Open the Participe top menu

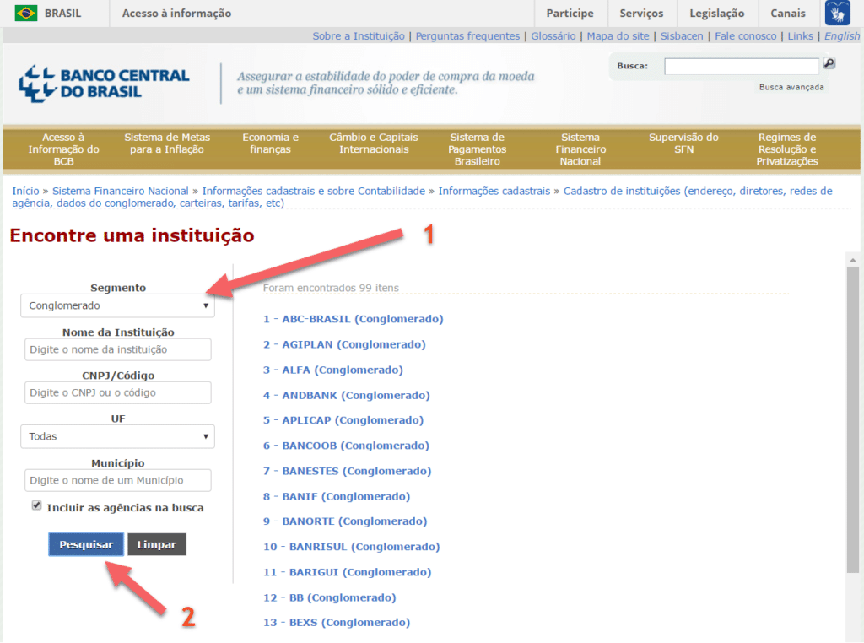pos(570,14)
